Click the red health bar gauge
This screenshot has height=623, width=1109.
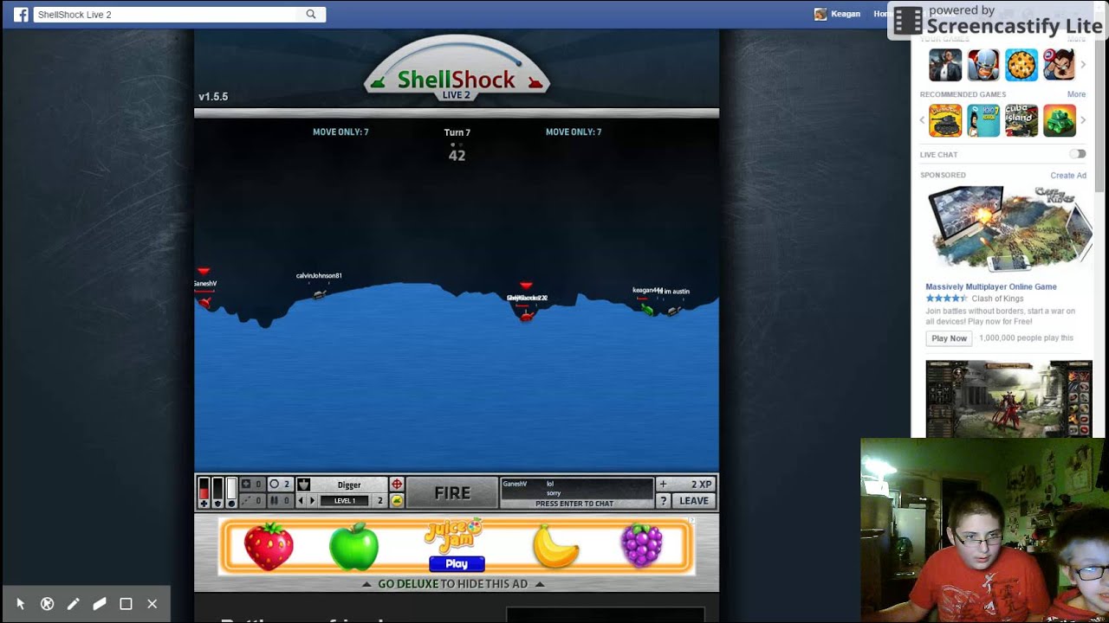[x=204, y=492]
